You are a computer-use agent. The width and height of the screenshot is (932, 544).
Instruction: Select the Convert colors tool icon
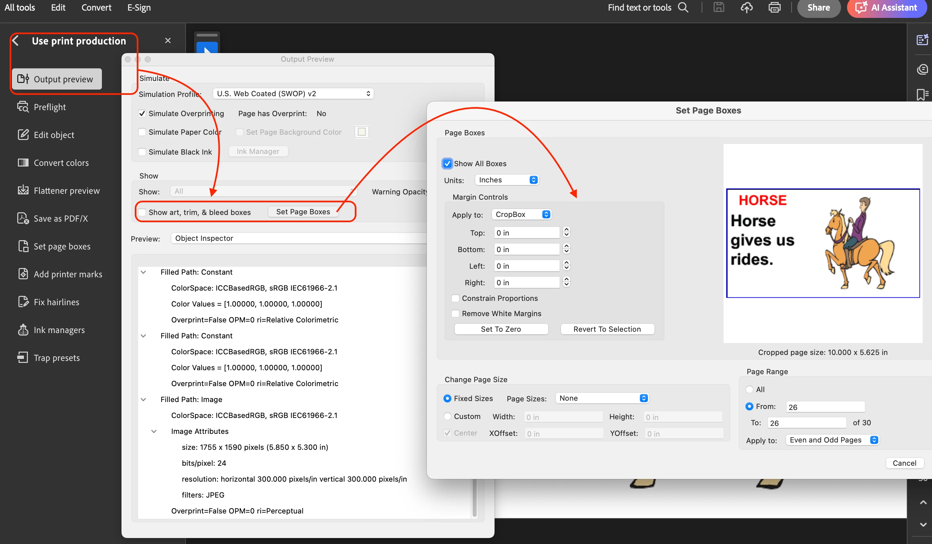(x=23, y=163)
